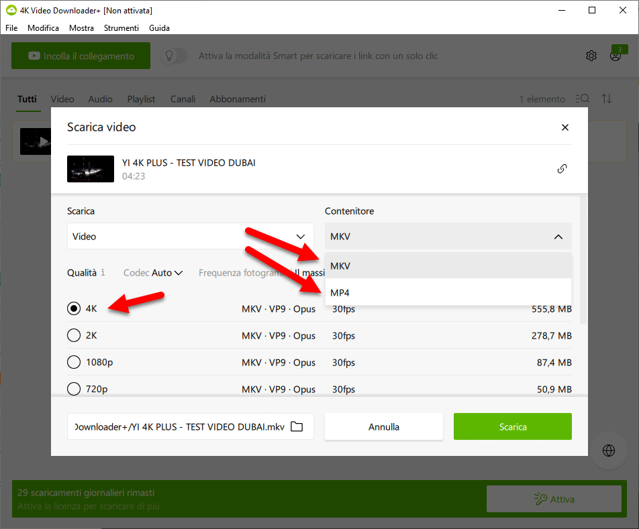Click the green Scarica button
Viewport: 639px width, 529px height.
[x=513, y=426]
